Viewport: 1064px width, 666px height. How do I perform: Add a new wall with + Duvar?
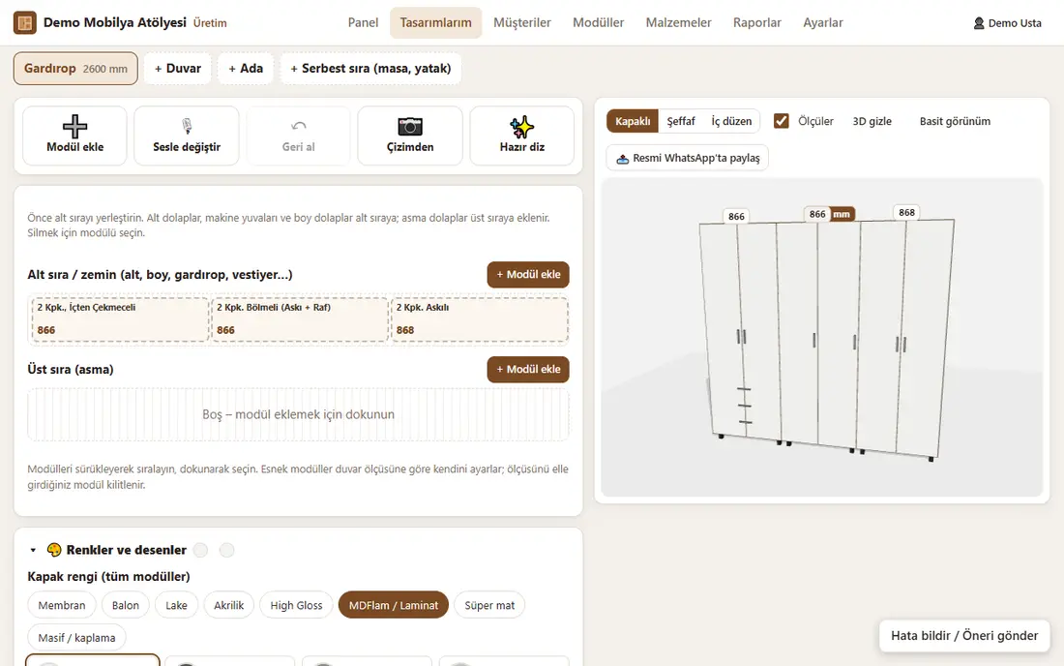[178, 69]
